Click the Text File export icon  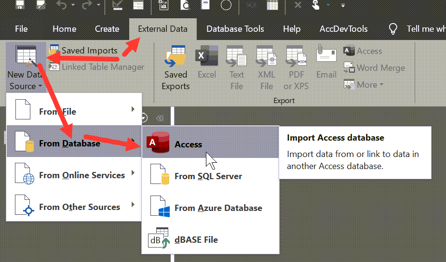tap(237, 68)
